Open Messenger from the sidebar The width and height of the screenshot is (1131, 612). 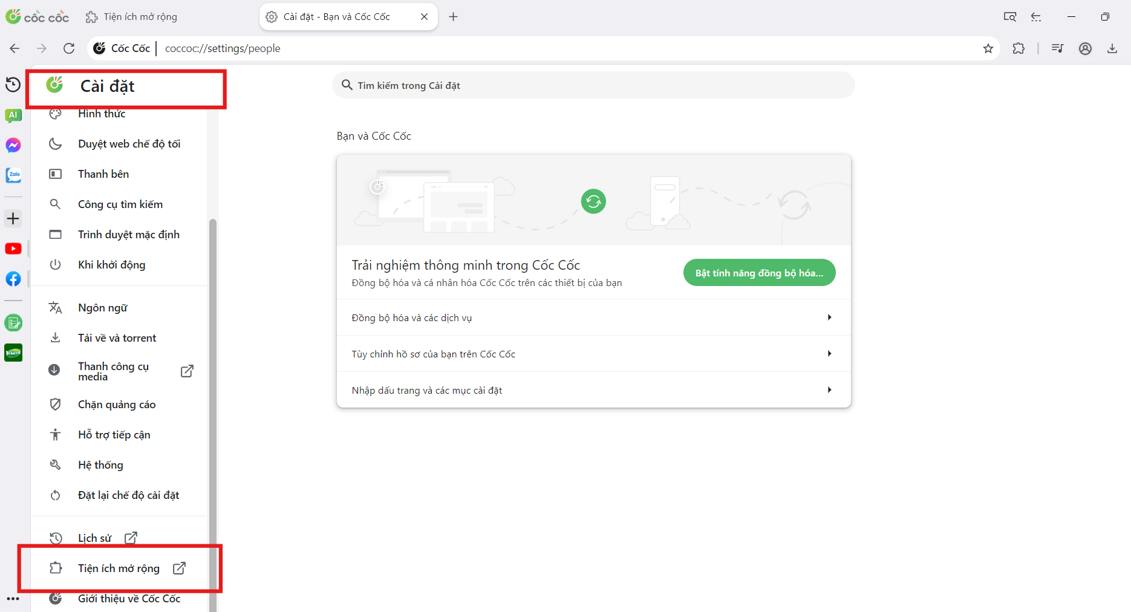click(13, 145)
